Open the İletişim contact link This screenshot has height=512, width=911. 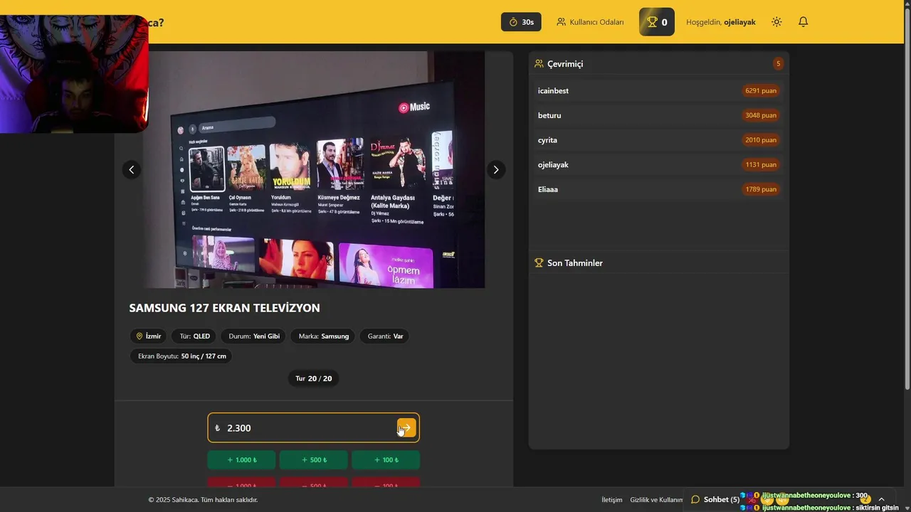click(612, 500)
